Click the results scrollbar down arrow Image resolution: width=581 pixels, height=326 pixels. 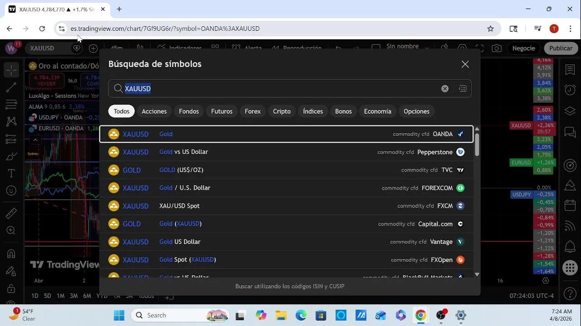point(477,274)
